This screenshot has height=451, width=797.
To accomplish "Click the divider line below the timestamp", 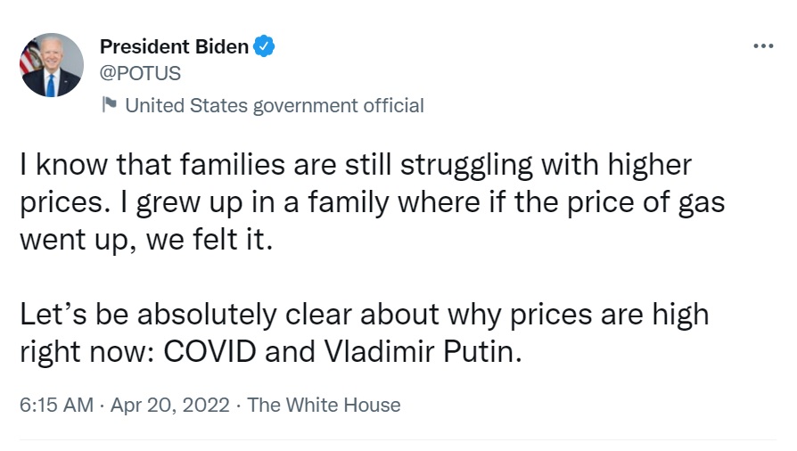I will point(398,439).
